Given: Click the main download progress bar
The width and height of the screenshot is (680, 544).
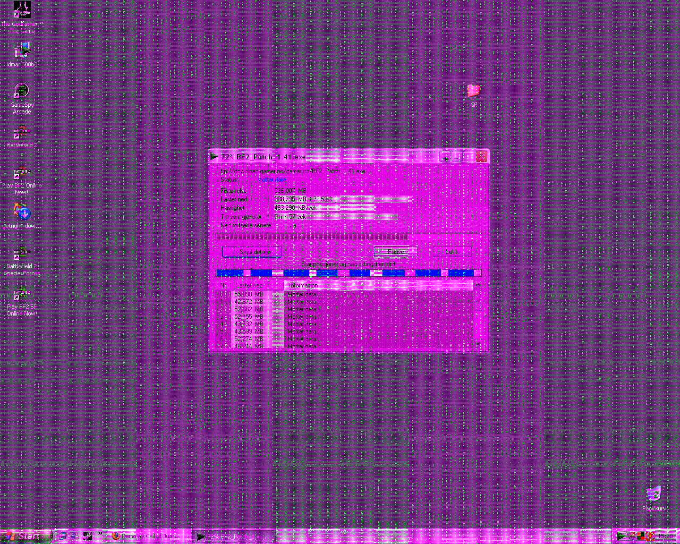Looking at the screenshot, I should (x=349, y=237).
